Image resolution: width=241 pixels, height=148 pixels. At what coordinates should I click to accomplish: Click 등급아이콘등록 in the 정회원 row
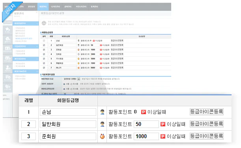117,54
